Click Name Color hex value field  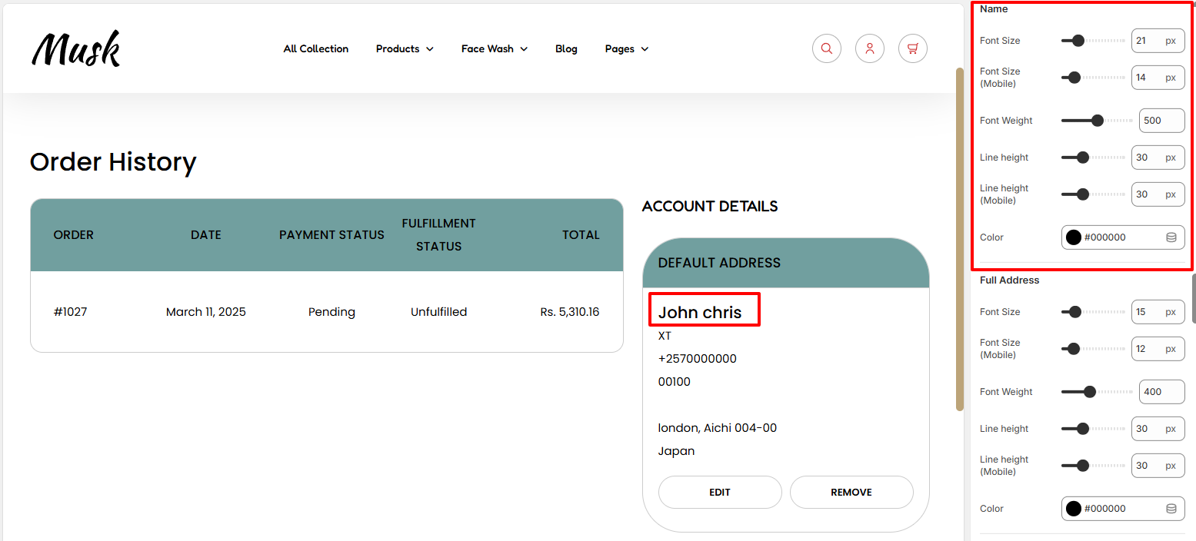pos(1123,237)
